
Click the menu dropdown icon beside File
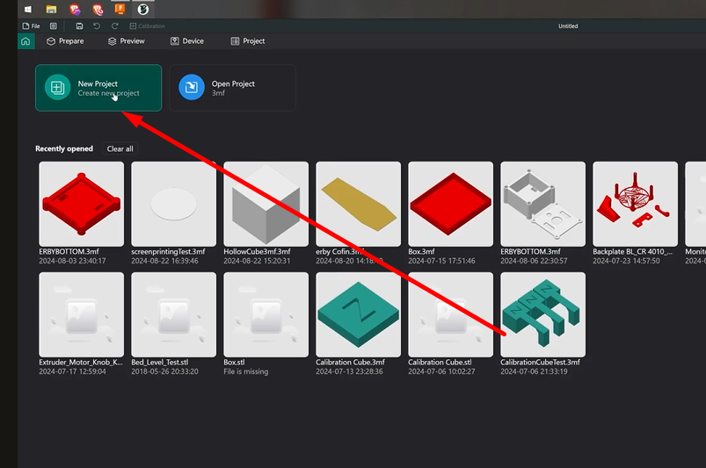[x=53, y=26]
